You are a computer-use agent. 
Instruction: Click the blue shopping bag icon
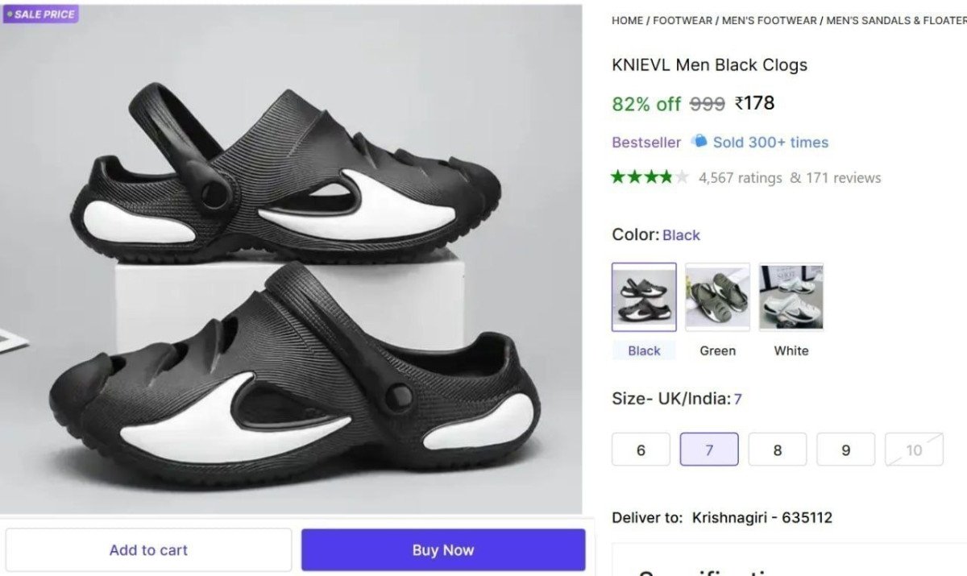[x=698, y=142]
